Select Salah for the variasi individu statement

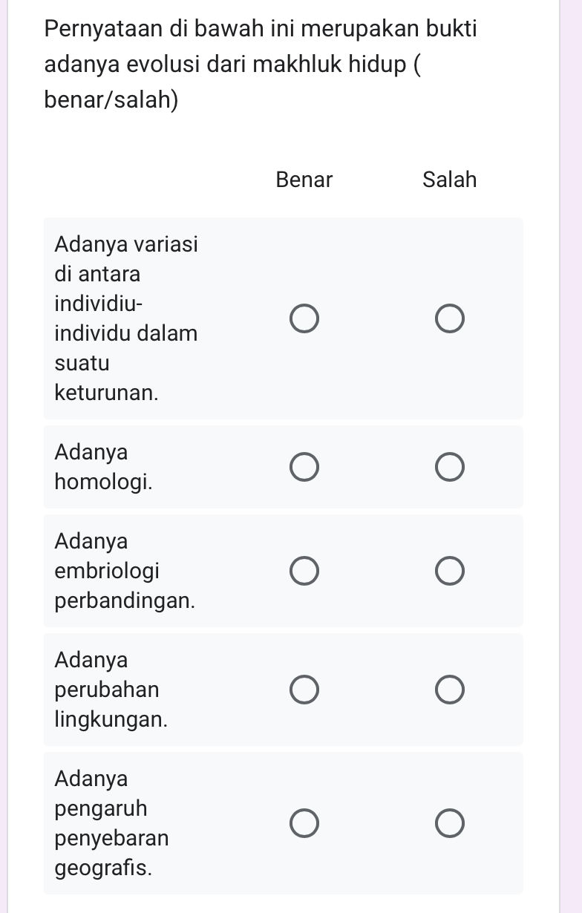click(x=450, y=318)
